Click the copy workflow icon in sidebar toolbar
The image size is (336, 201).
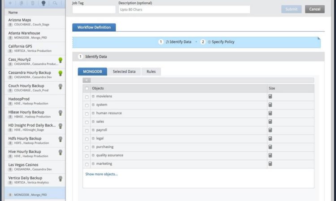pyautogui.click(x=21, y=3)
